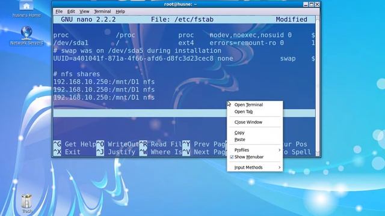
Task: Click the UUID swap line text
Action: [143, 59]
